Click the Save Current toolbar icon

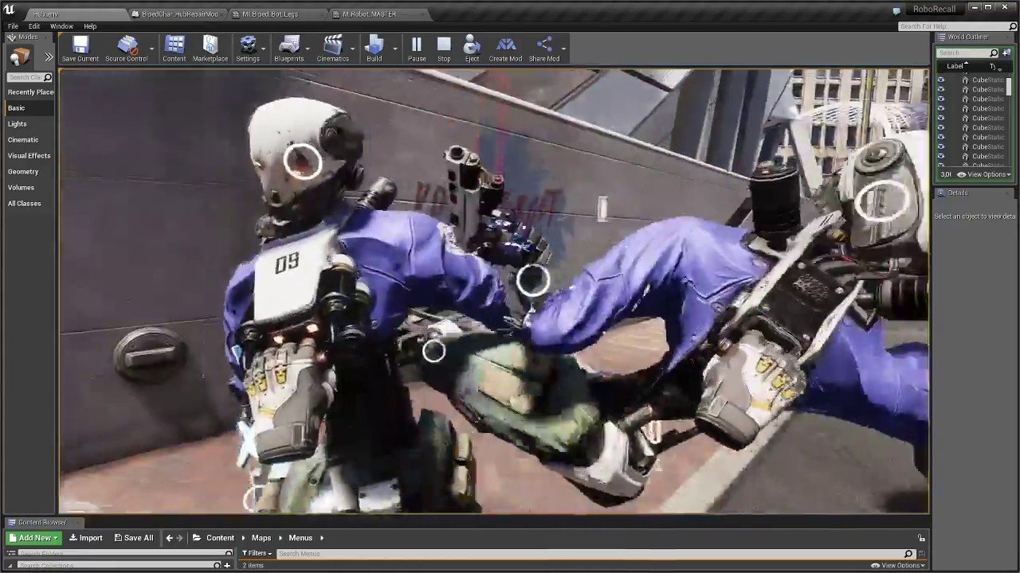(x=80, y=45)
